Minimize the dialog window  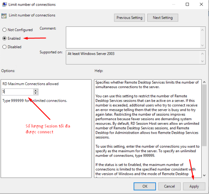point(173,5)
